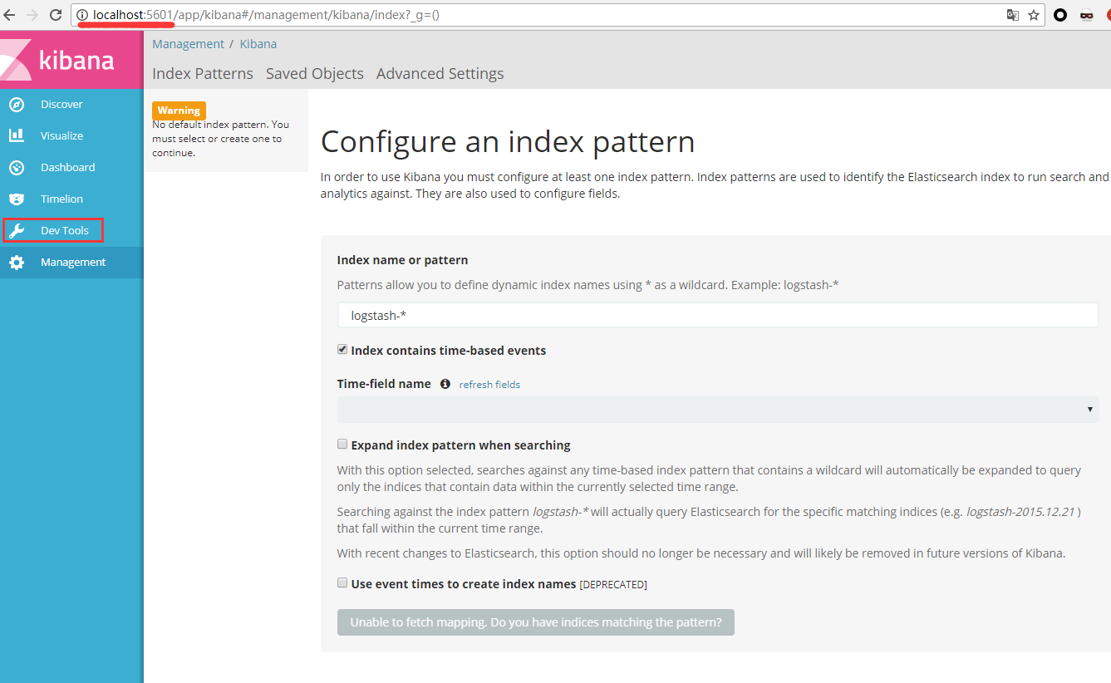The image size is (1111, 683).
Task: Select Visualize in the sidebar
Action: [71, 135]
